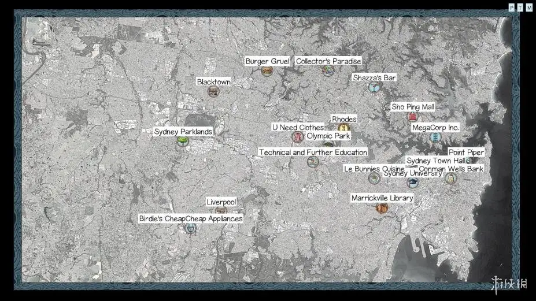Click the "Collector's Paradise" text label
Image resolution: width=536 pixels, height=301 pixels.
tap(328, 61)
